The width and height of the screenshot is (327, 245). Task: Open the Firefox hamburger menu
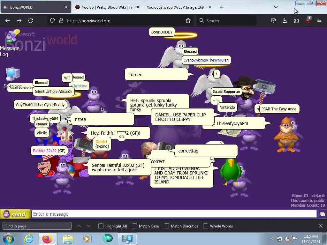click(x=319, y=20)
